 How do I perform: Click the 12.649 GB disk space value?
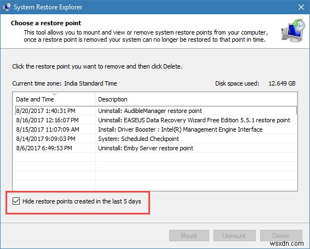click(282, 83)
